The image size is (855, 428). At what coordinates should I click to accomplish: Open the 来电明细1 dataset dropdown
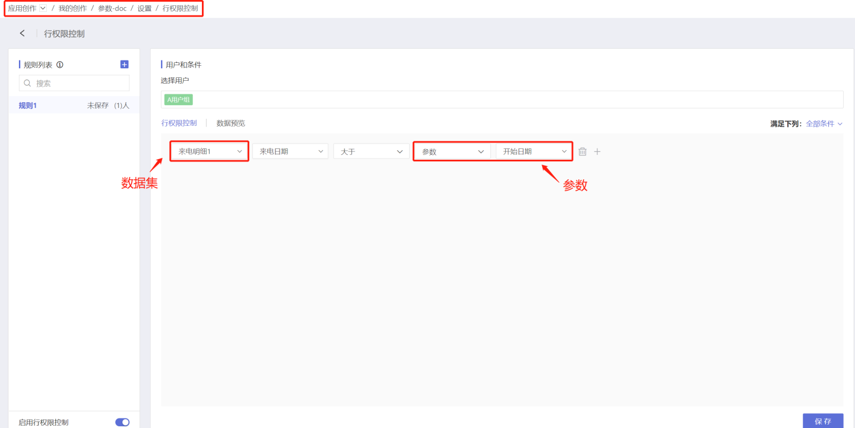point(209,151)
